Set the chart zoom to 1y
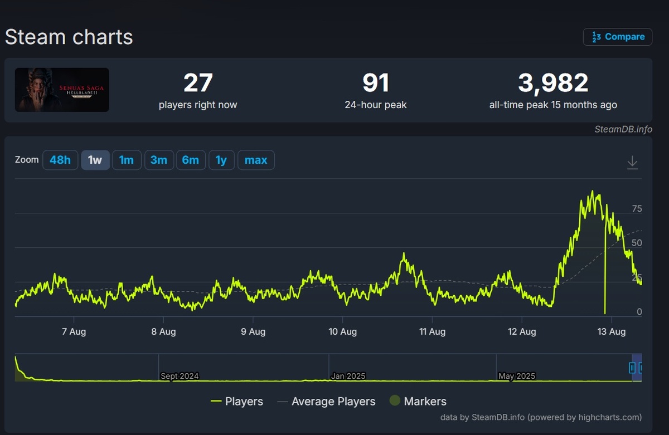This screenshot has width=669, height=435. point(221,160)
